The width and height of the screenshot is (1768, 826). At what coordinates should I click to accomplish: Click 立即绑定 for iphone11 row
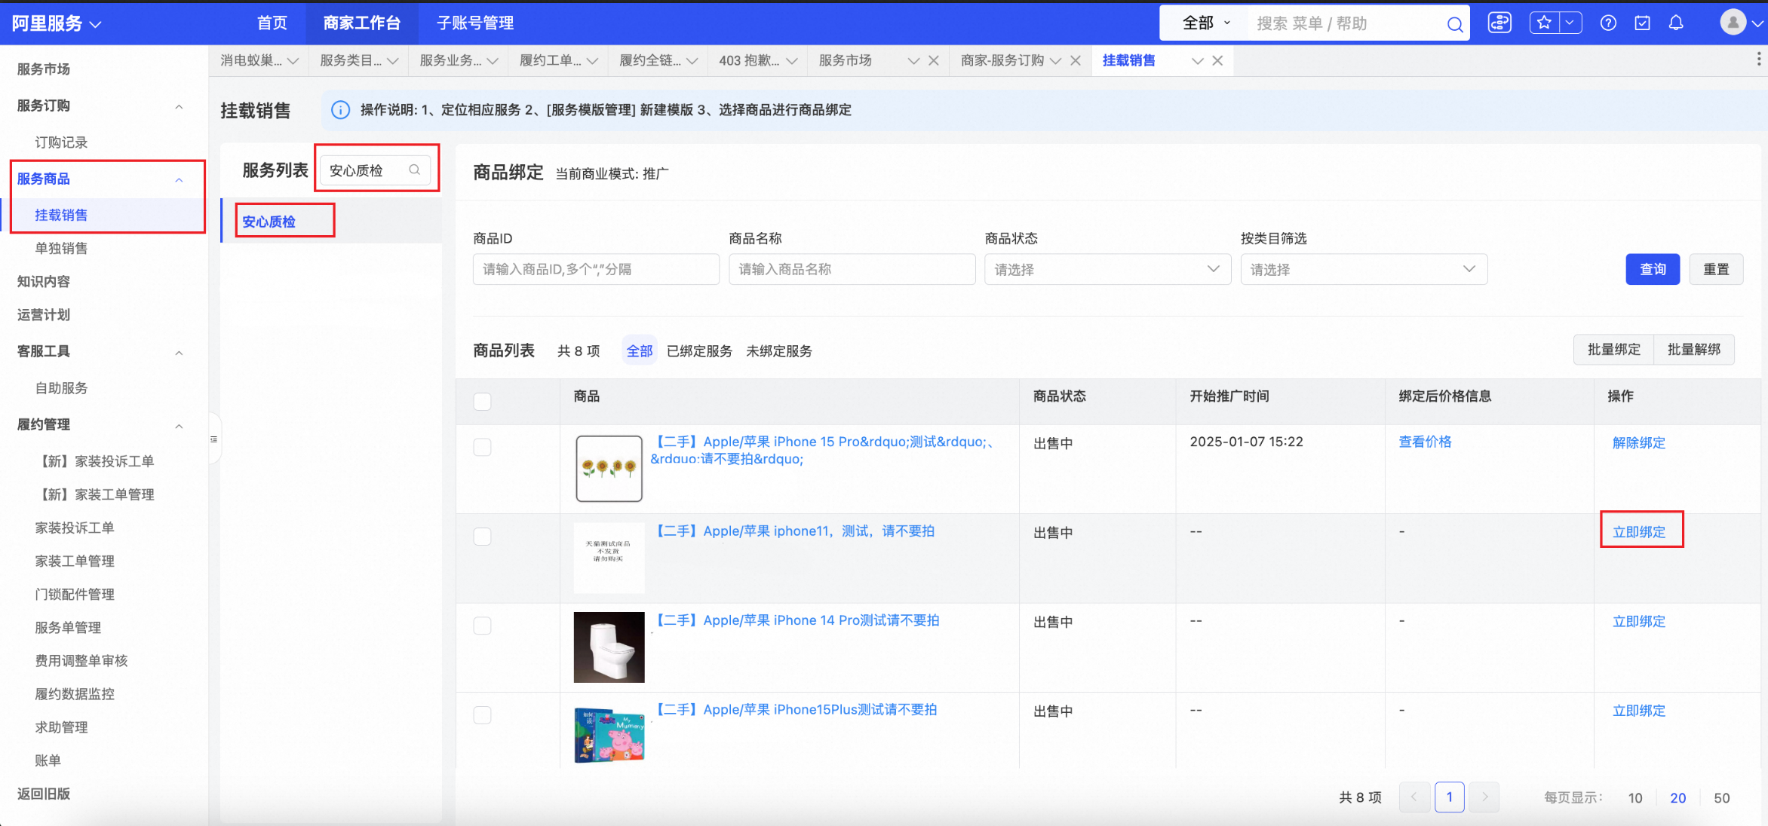pyautogui.click(x=1639, y=531)
